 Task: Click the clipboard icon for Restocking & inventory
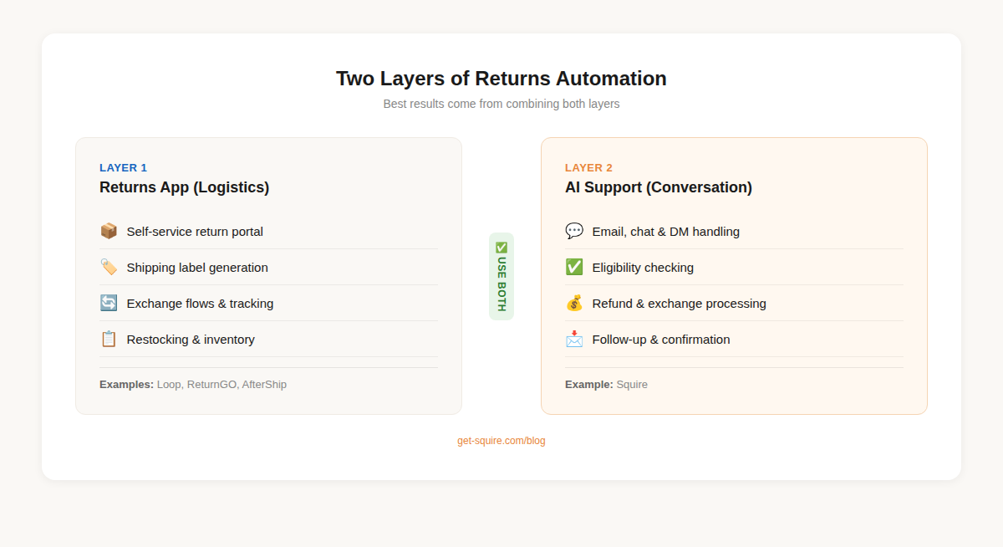point(109,339)
